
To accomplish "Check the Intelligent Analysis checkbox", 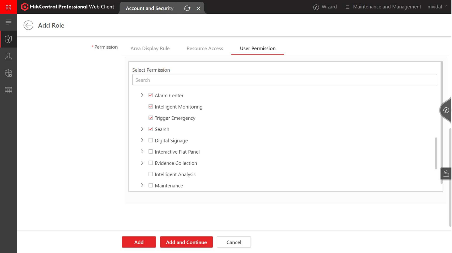I will click(150, 174).
